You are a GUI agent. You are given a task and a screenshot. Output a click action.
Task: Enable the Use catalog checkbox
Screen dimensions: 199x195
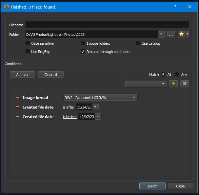click(138, 43)
